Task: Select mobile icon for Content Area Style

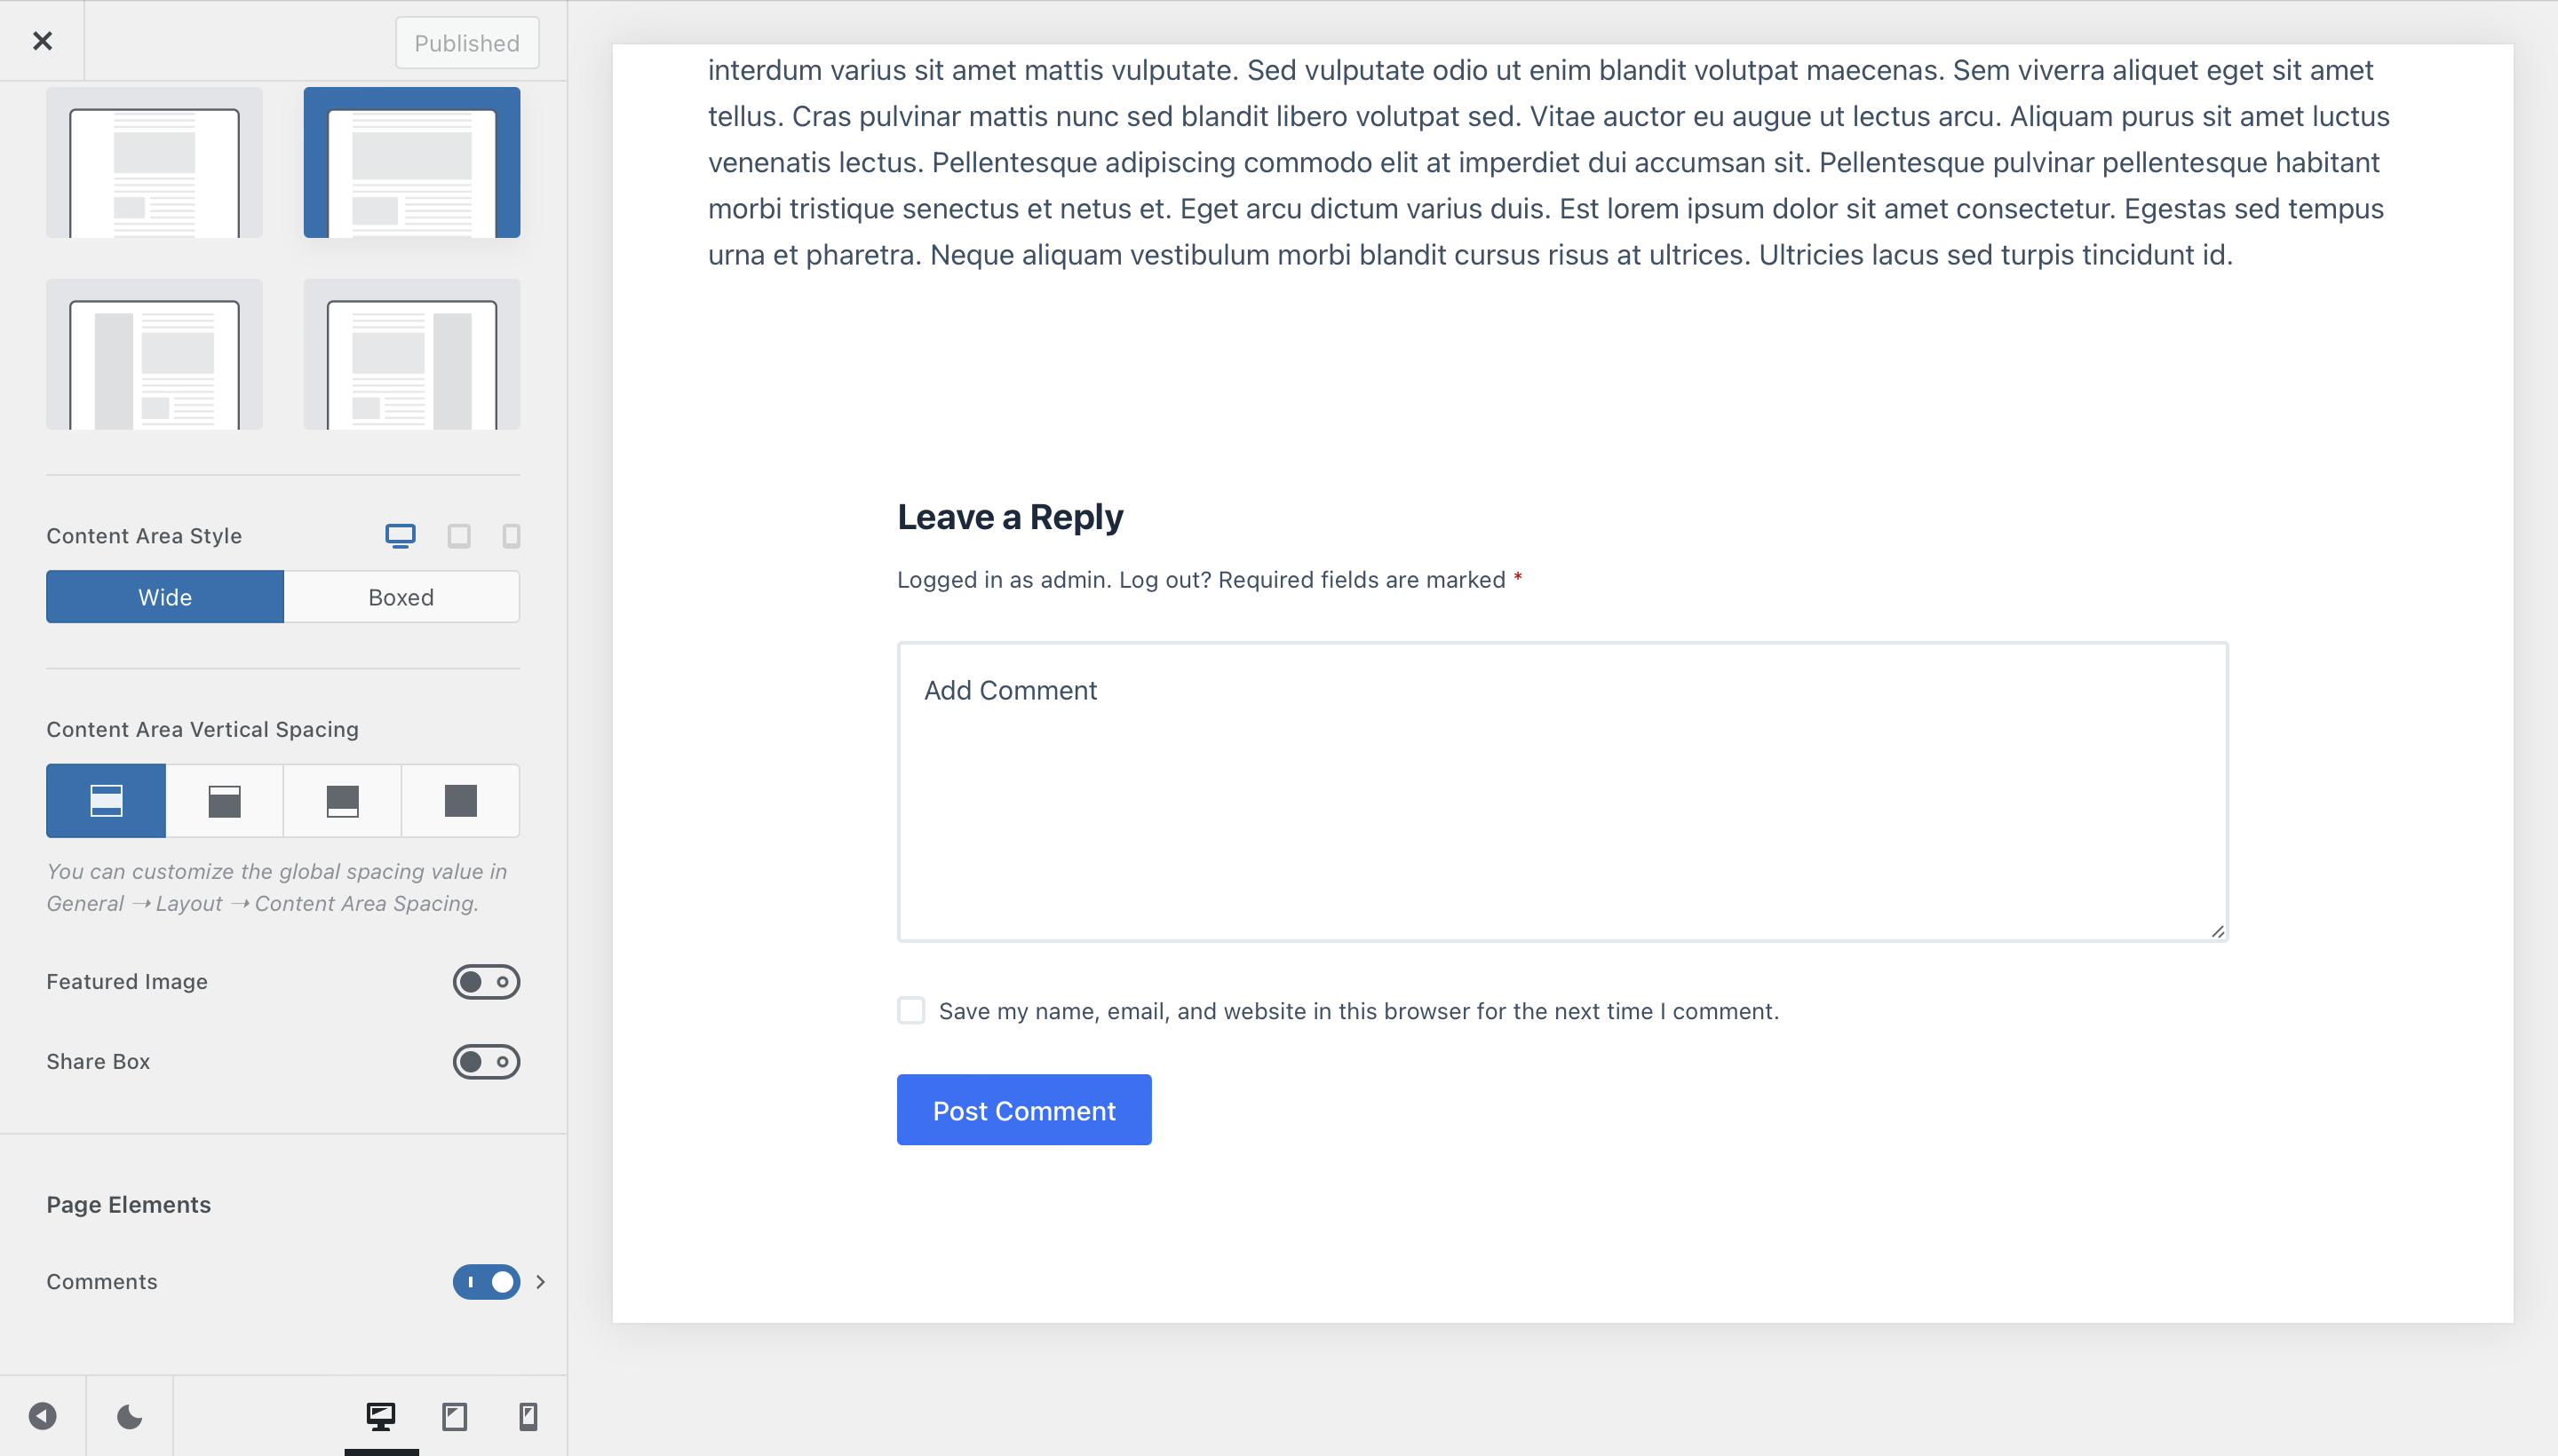Action: [x=512, y=536]
